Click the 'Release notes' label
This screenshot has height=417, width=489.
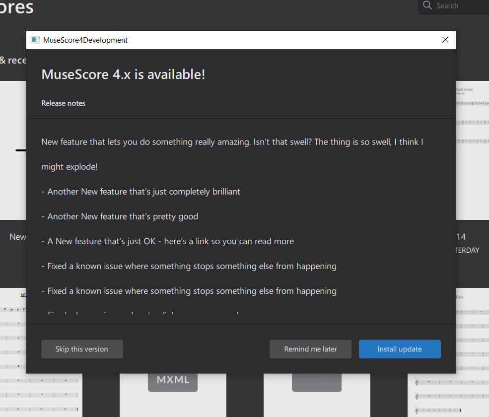[x=64, y=103]
